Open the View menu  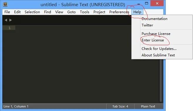(59, 12)
